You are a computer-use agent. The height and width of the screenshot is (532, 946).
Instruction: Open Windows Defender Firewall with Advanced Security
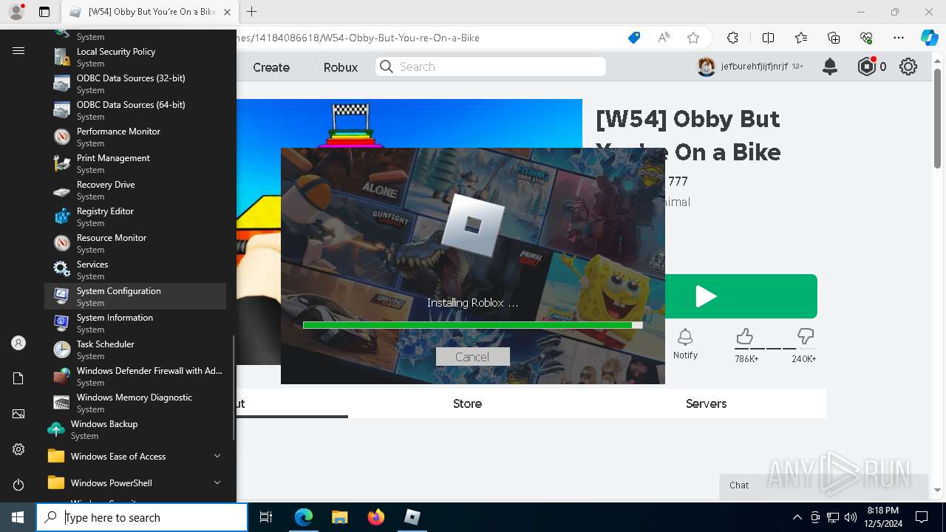click(x=135, y=376)
